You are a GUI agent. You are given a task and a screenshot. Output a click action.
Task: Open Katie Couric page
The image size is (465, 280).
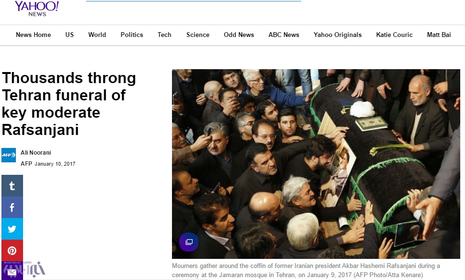click(x=394, y=35)
